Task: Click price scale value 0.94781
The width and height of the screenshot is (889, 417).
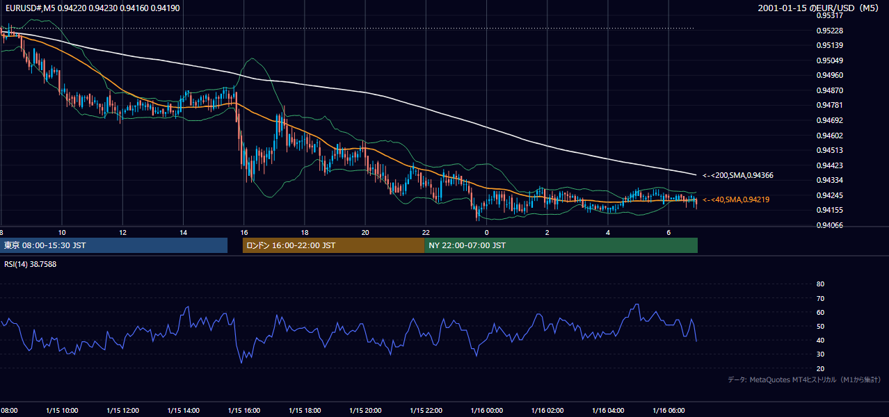Action: coord(830,106)
